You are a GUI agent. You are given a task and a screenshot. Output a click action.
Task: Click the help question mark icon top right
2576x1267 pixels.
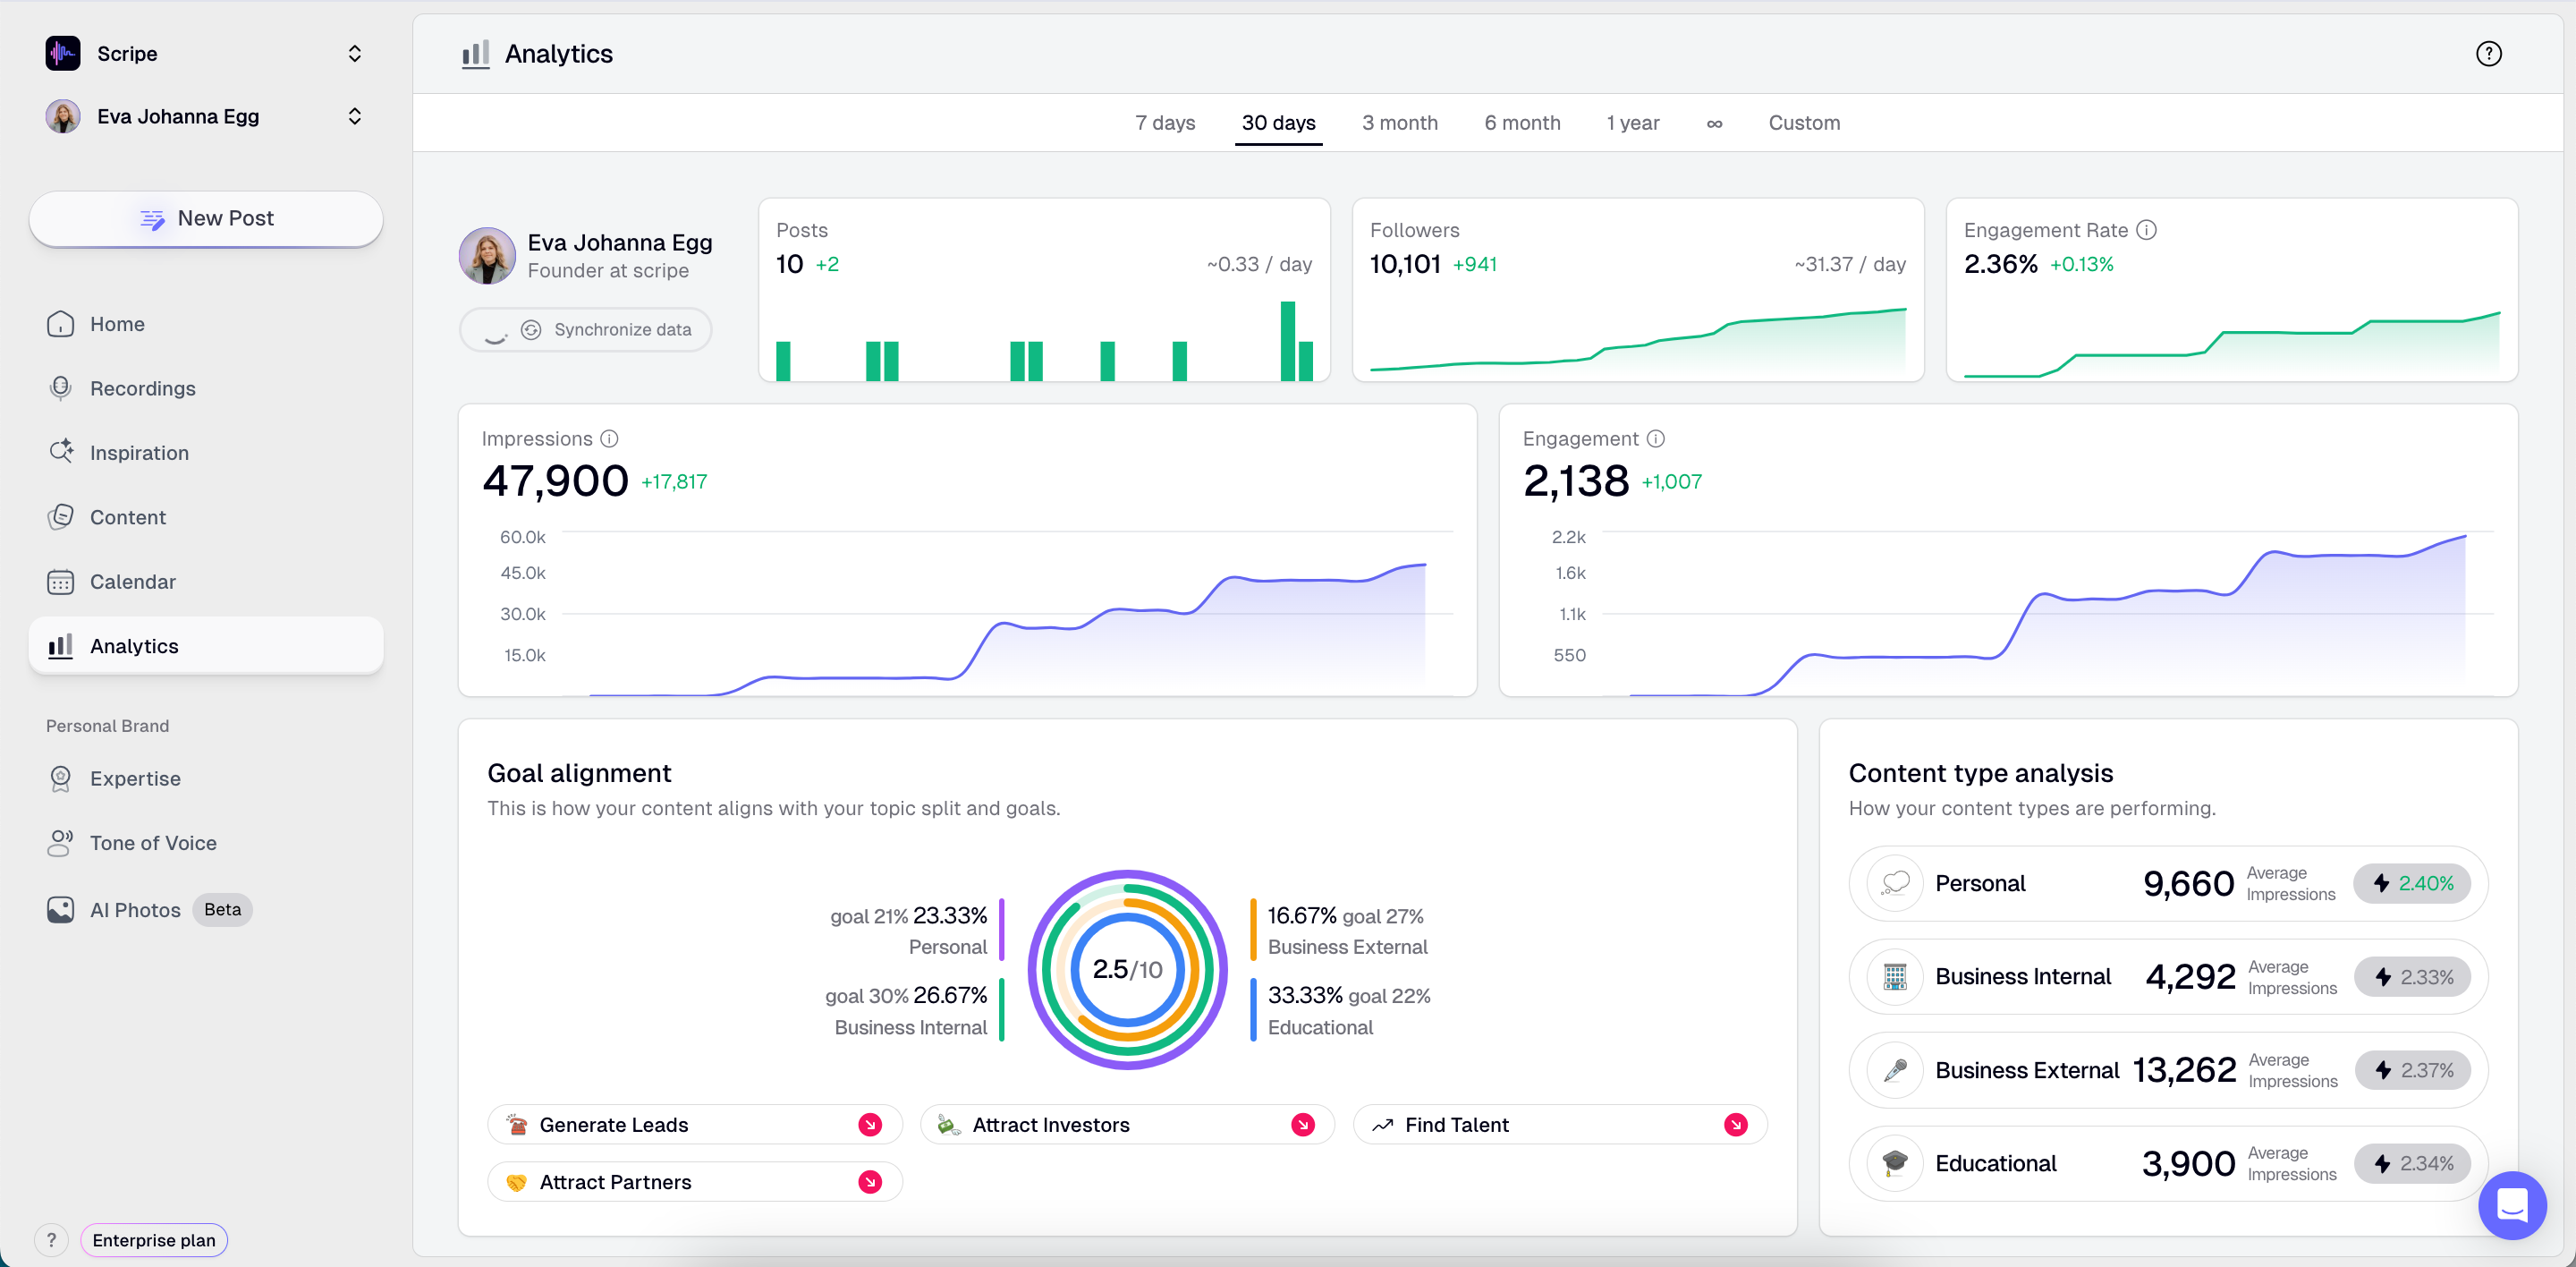(2488, 54)
